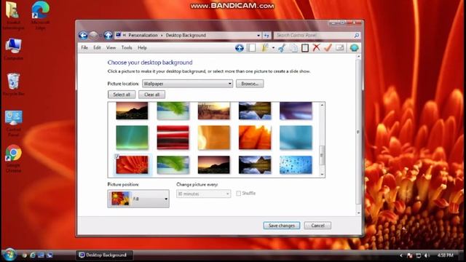Click the Cancel button
This screenshot has height=262, width=466.
pos(317,226)
